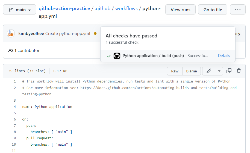The height and width of the screenshot is (153, 250).
Task: Open the Raw file view
Action: pyautogui.click(x=175, y=71)
